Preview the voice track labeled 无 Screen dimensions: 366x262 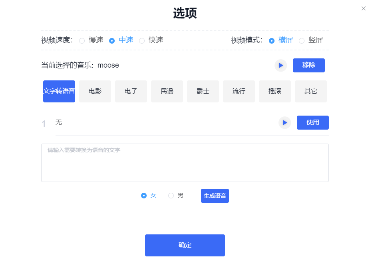(x=284, y=123)
